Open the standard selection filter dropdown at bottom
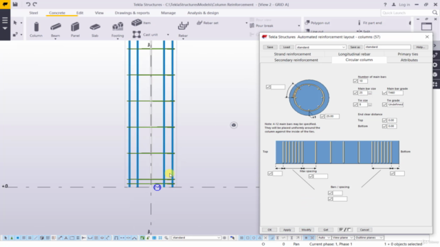This screenshot has height=247, width=440. tap(196, 238)
